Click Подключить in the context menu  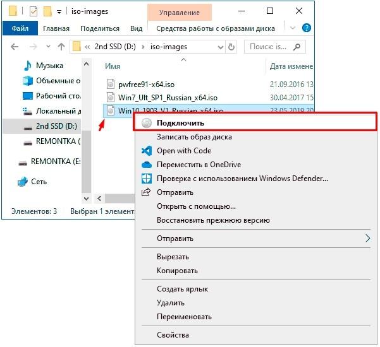click(x=255, y=123)
